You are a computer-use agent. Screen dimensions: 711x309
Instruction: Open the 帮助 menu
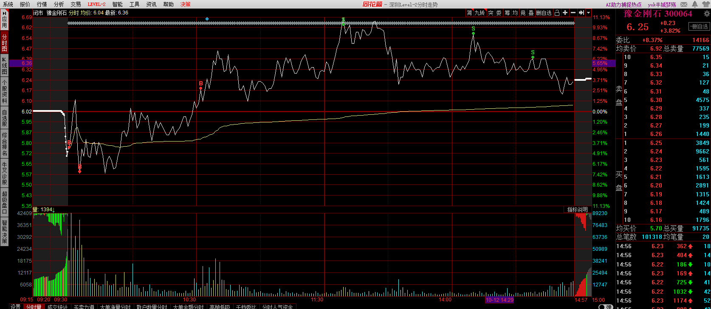(168, 4)
